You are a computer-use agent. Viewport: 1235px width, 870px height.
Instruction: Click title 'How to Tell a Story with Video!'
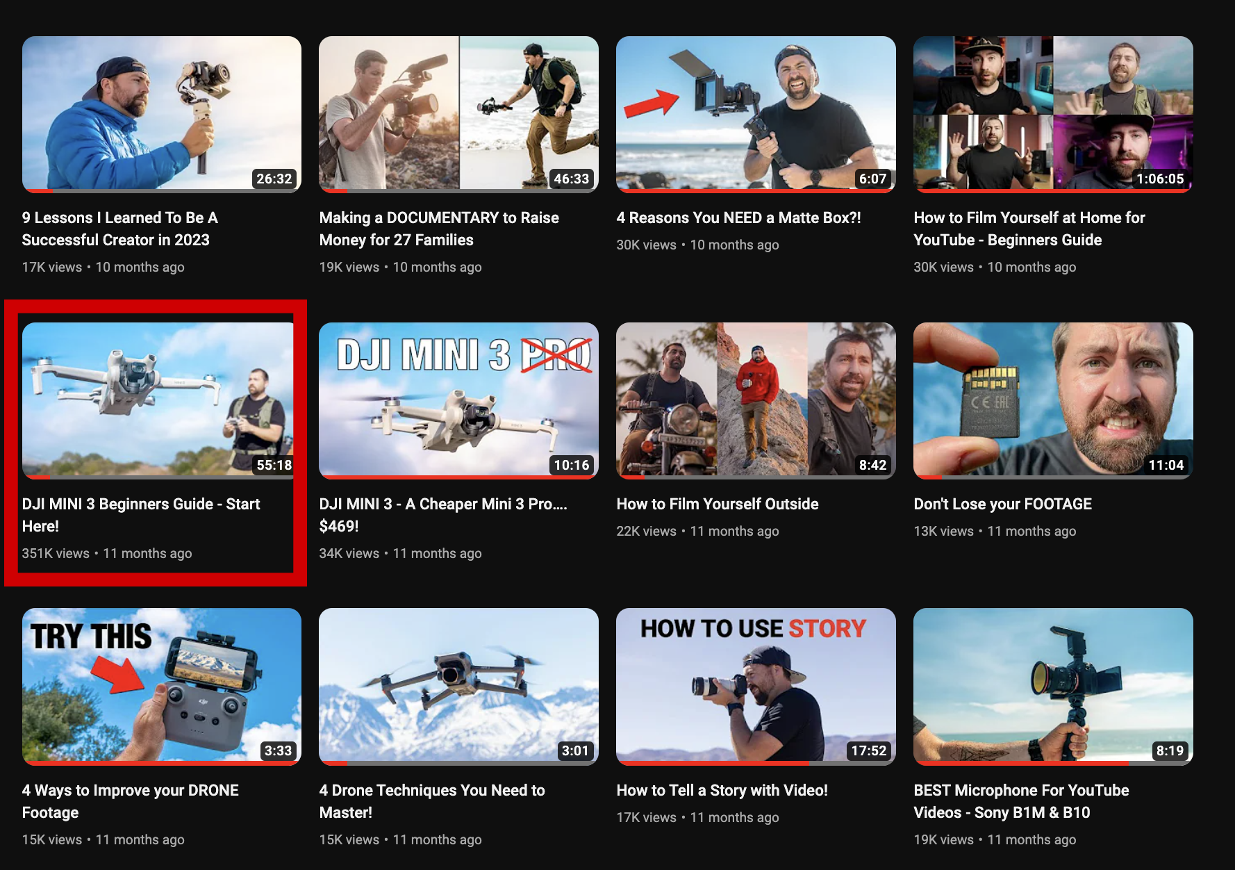click(722, 790)
